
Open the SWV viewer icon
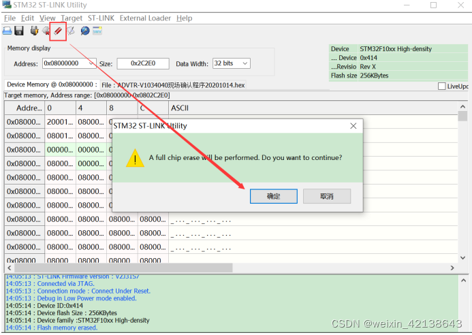click(x=97, y=31)
